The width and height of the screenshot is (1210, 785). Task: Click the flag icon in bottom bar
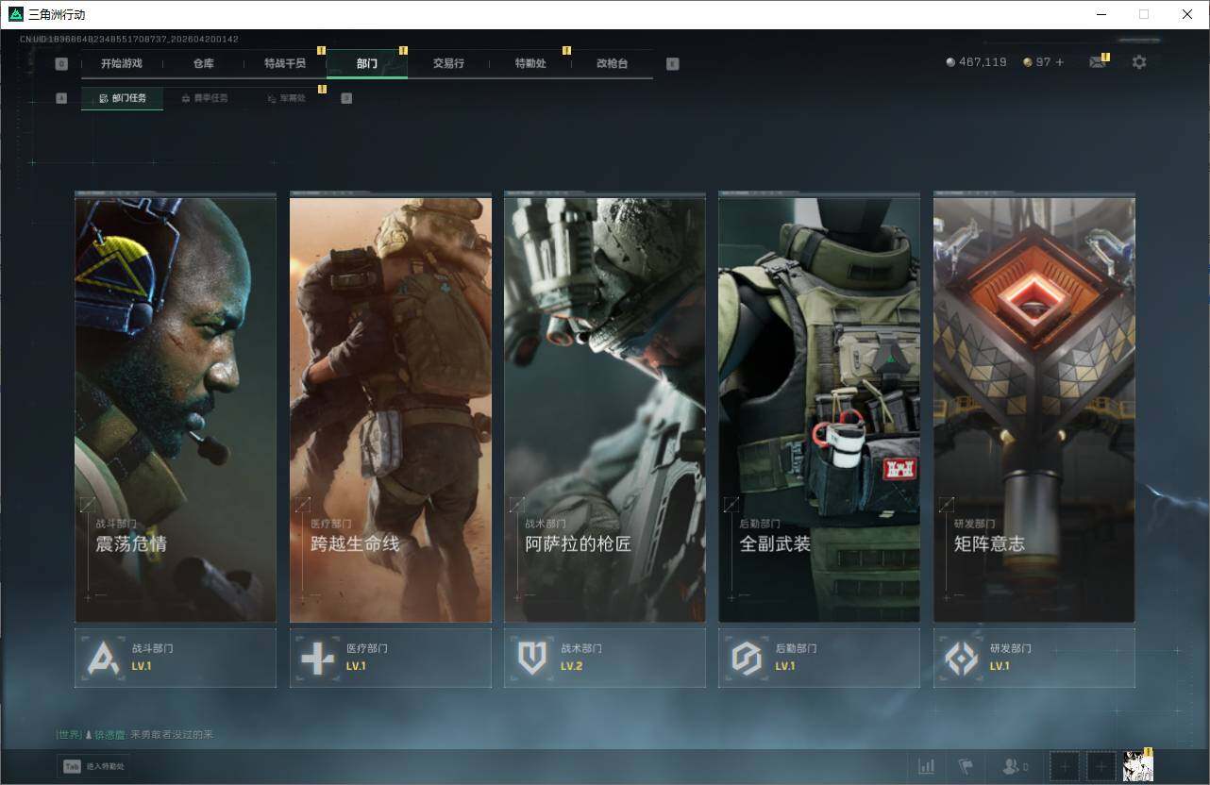point(966,766)
